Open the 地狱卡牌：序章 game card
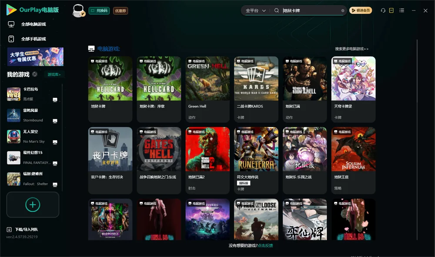This screenshot has width=435, height=257. coord(159,89)
